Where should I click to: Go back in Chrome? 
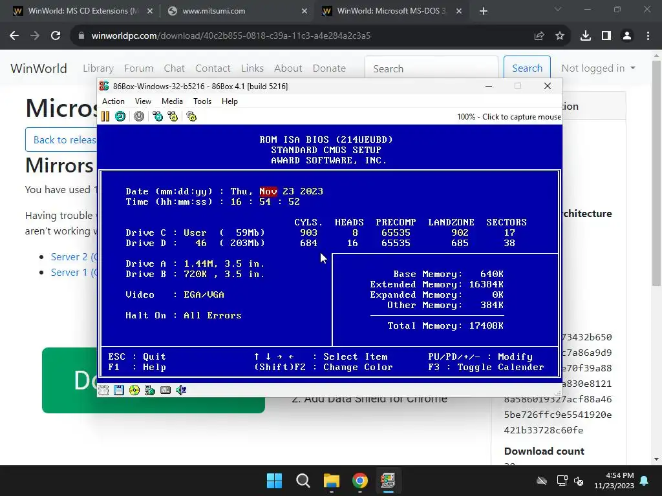(x=14, y=36)
